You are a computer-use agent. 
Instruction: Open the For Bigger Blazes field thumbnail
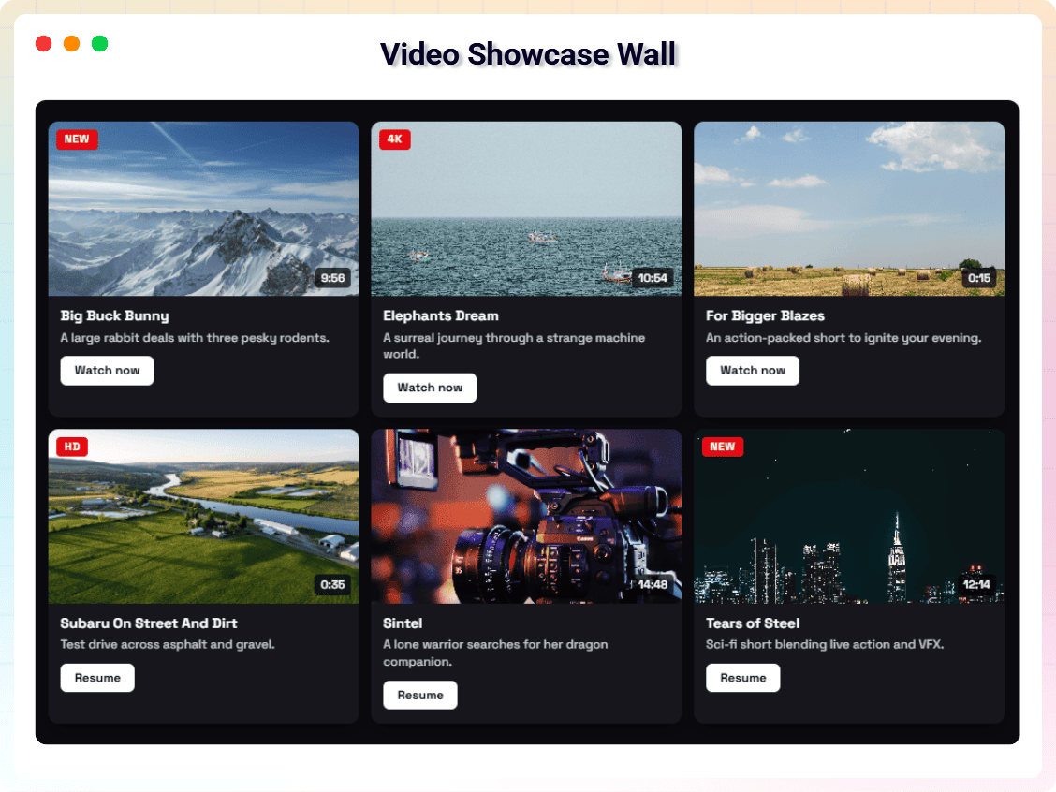click(848, 209)
